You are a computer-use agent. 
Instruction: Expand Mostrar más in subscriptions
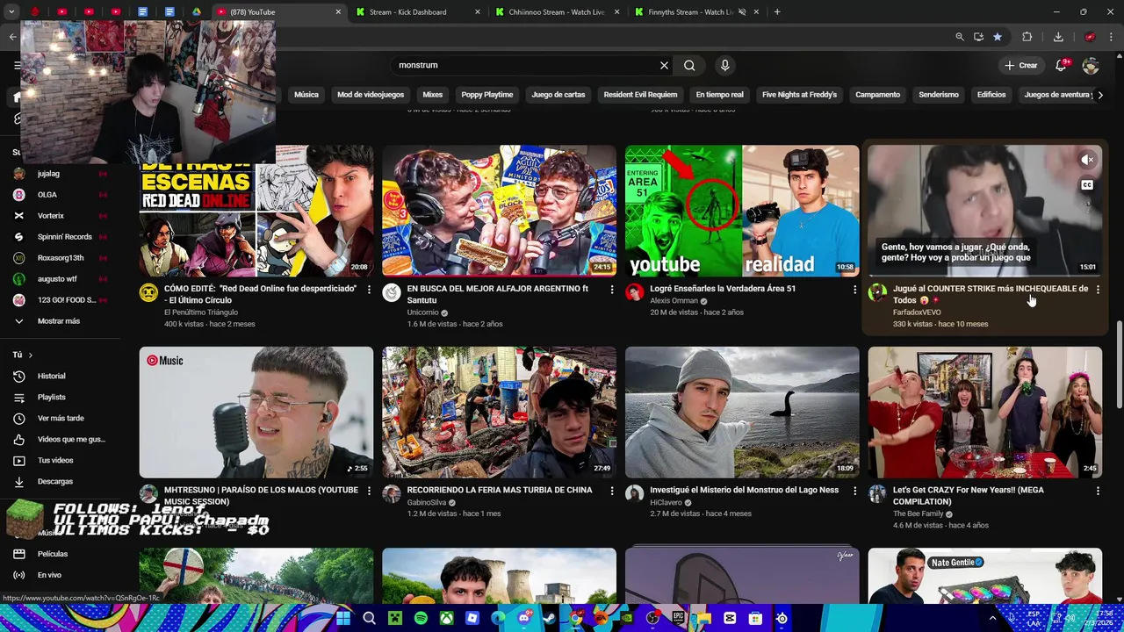point(58,321)
